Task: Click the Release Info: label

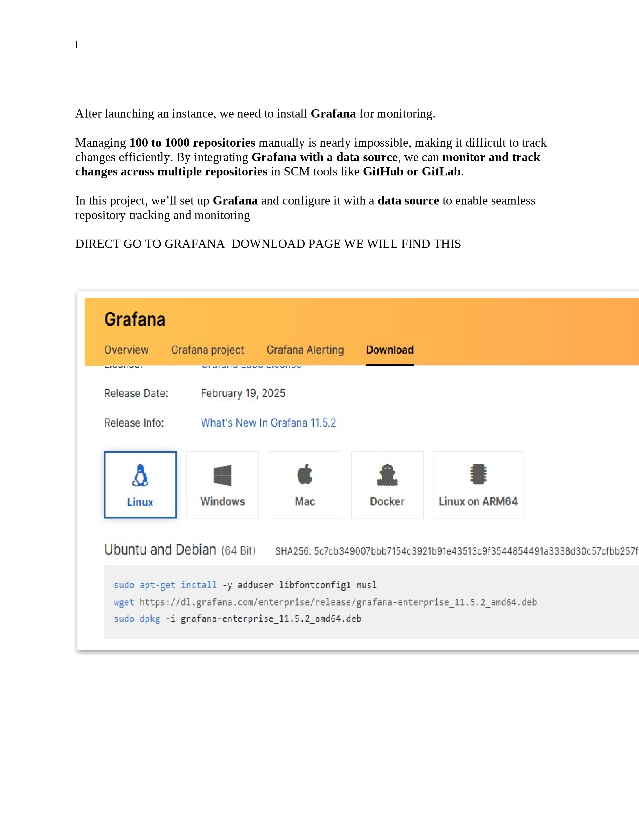Action: [x=134, y=423]
